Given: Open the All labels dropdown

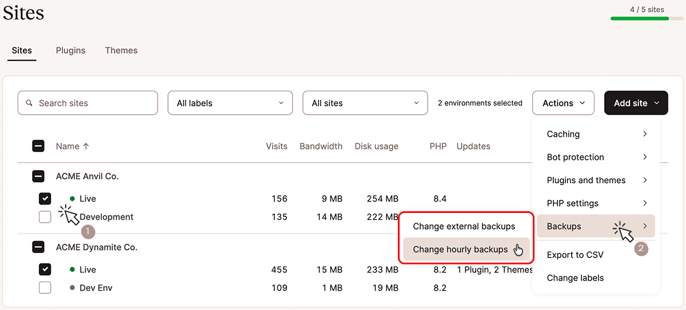Looking at the screenshot, I should [x=230, y=103].
